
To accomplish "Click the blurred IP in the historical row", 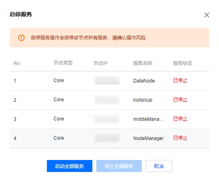I will point(107,100).
